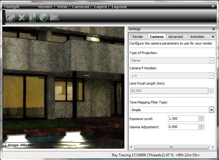219x160 pixels.
Task: Click the Settings panel horizontal scrollbar thumb
Action: click(x=171, y=147)
